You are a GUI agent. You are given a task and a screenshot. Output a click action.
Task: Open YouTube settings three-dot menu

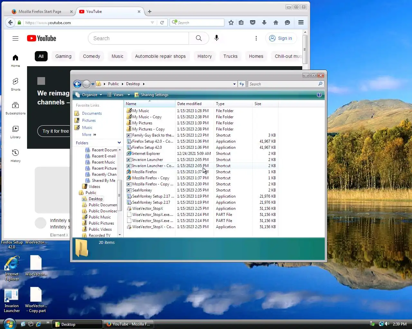point(256,38)
